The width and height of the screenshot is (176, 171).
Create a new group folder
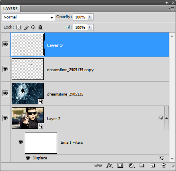click(142, 165)
